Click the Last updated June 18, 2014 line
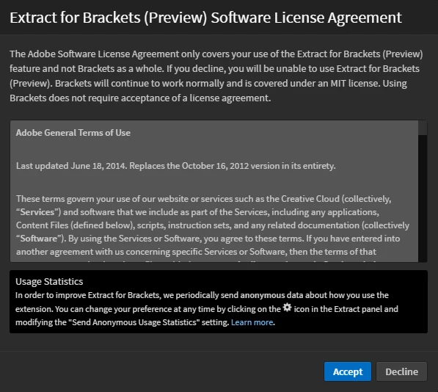 click(175, 166)
